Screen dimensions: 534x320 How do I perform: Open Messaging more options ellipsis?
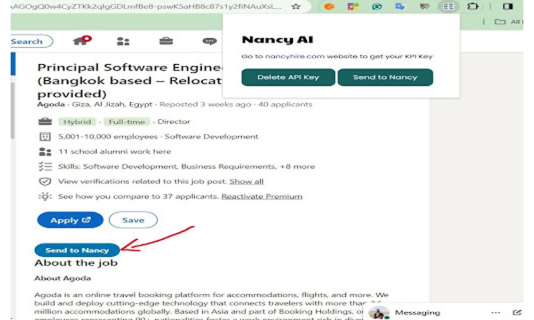[x=496, y=312]
